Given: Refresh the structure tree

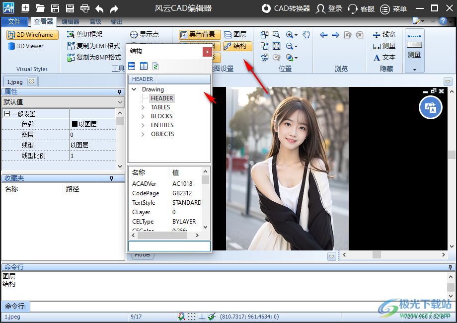Looking at the screenshot, I should (x=155, y=67).
